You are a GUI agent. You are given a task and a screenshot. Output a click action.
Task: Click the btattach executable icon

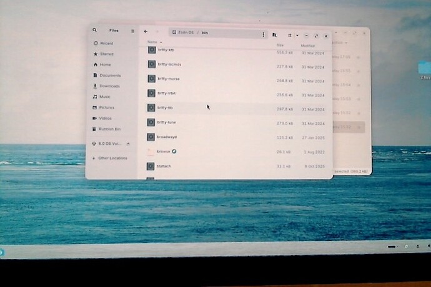coord(151,166)
